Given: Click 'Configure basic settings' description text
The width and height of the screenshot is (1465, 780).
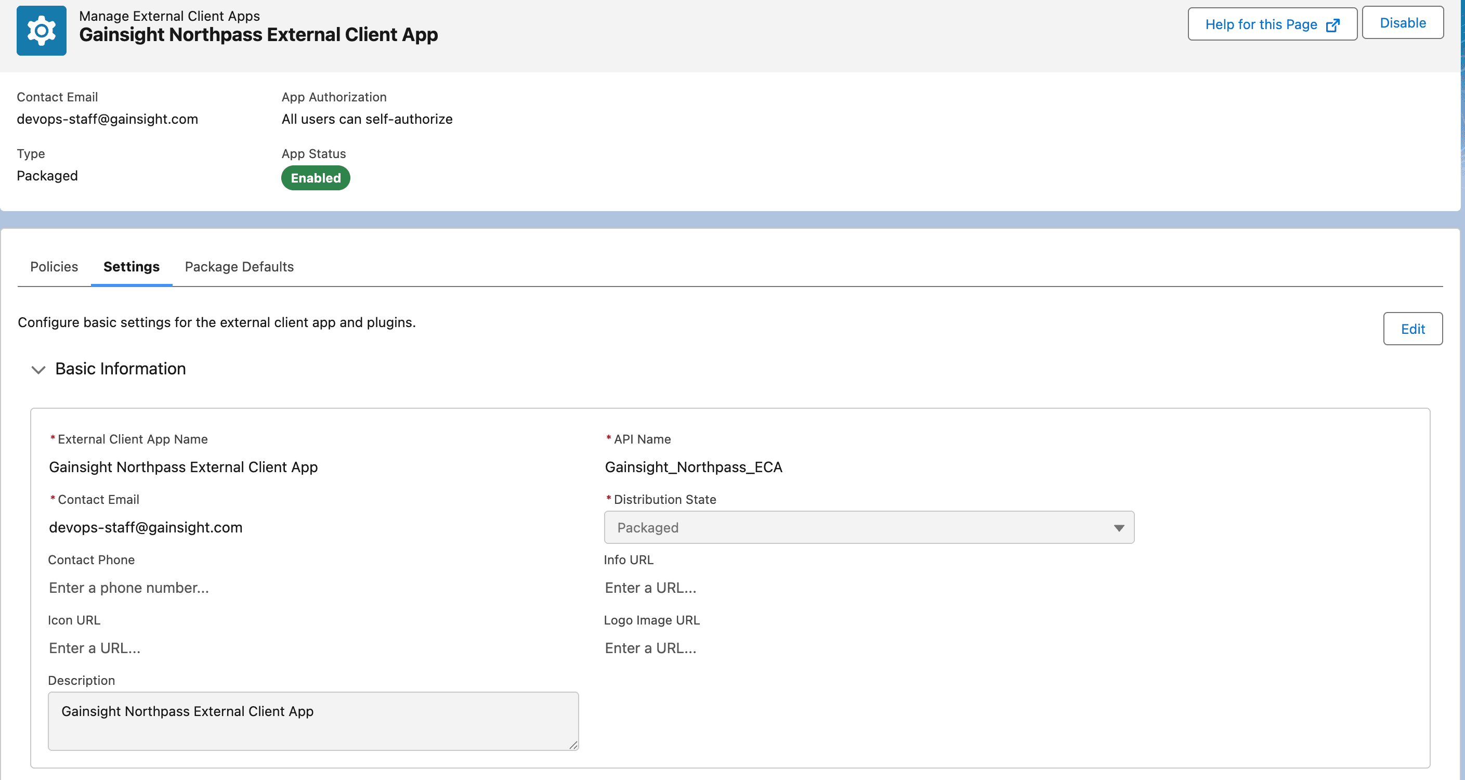Looking at the screenshot, I should pyautogui.click(x=217, y=322).
